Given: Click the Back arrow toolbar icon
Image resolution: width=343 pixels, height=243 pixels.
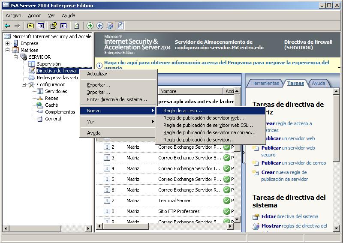Looking at the screenshot, I should pyautogui.click(x=8, y=26).
